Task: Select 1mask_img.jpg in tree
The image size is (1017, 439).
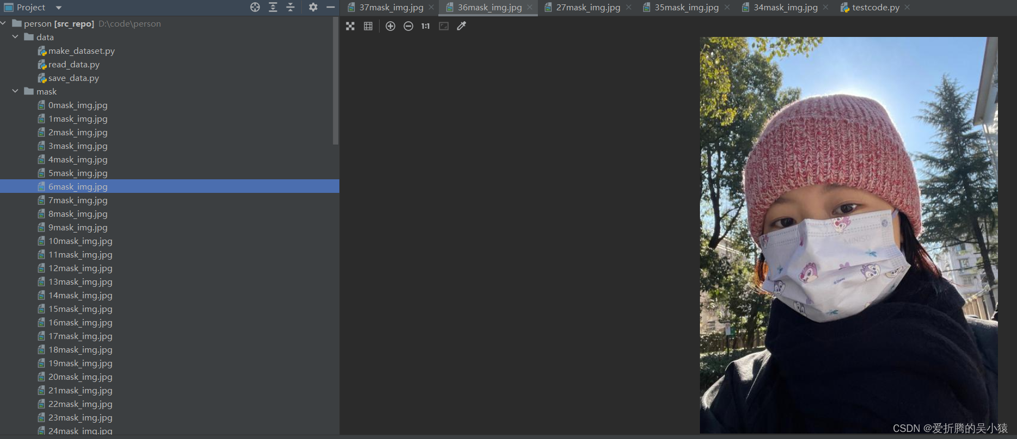Action: (x=78, y=118)
